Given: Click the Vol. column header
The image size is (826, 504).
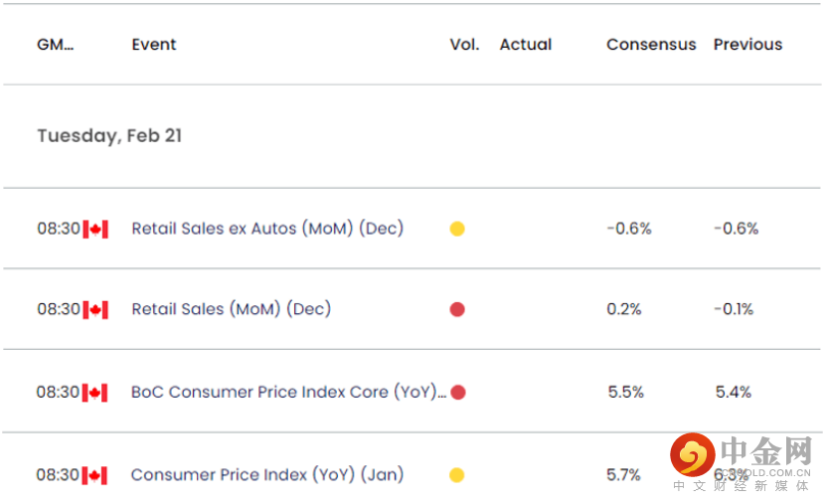Looking at the screenshot, I should pos(464,45).
